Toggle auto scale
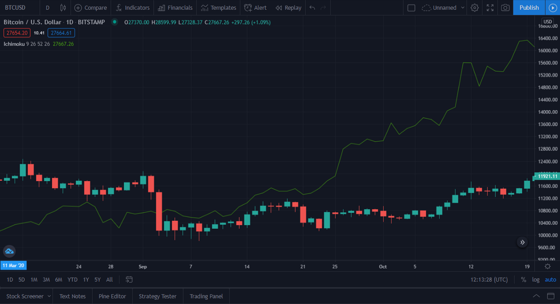The height and width of the screenshot is (304, 560). [x=551, y=279]
